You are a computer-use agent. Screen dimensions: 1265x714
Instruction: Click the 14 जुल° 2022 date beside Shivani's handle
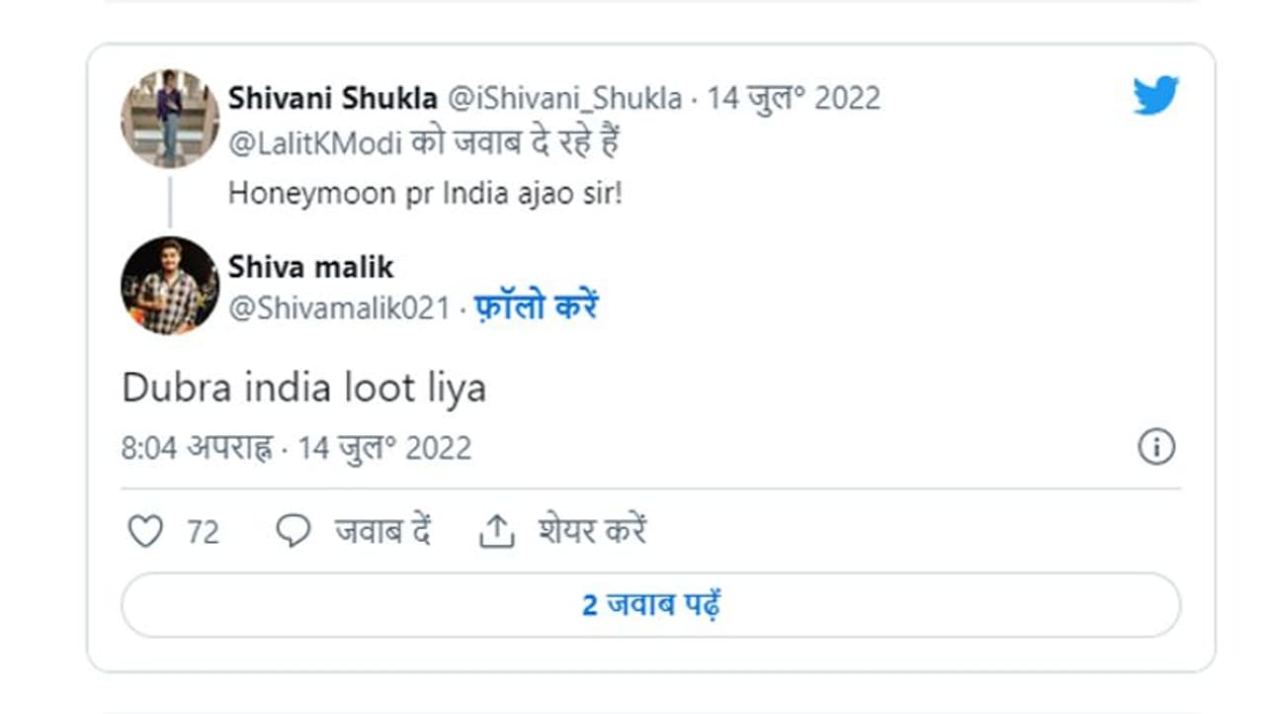tap(794, 98)
